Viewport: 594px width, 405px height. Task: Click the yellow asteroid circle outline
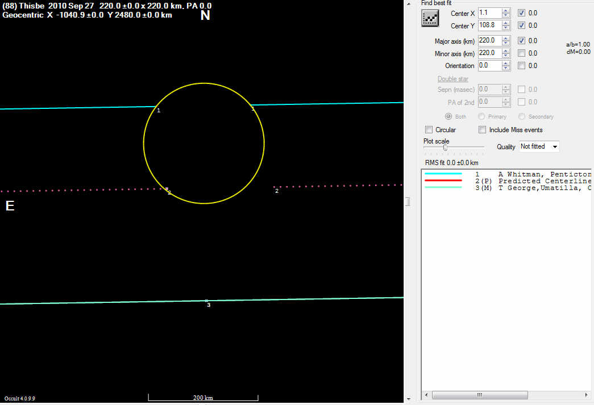(144, 144)
